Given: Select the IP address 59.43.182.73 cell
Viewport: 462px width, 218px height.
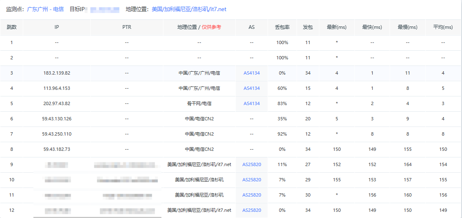Looking at the screenshot, I should pos(57,149).
